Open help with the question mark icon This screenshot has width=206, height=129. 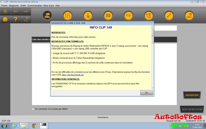[x=15, y=19]
